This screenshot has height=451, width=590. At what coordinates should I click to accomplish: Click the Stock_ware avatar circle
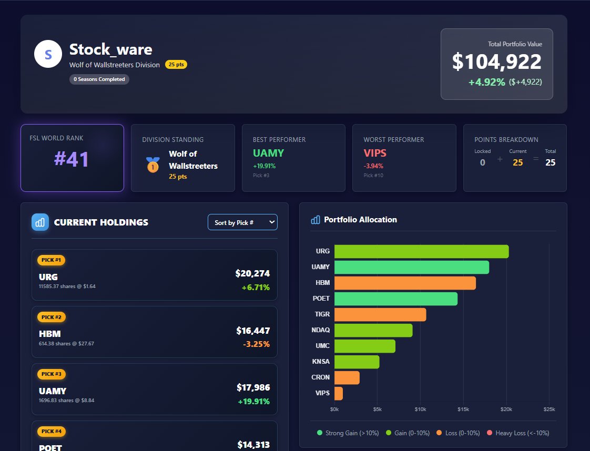[x=48, y=54]
